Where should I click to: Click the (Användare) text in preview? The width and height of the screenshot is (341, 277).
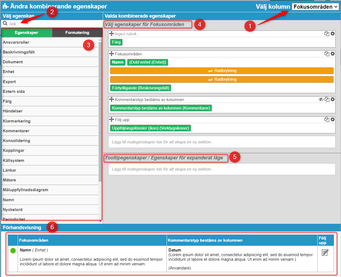click(180, 268)
